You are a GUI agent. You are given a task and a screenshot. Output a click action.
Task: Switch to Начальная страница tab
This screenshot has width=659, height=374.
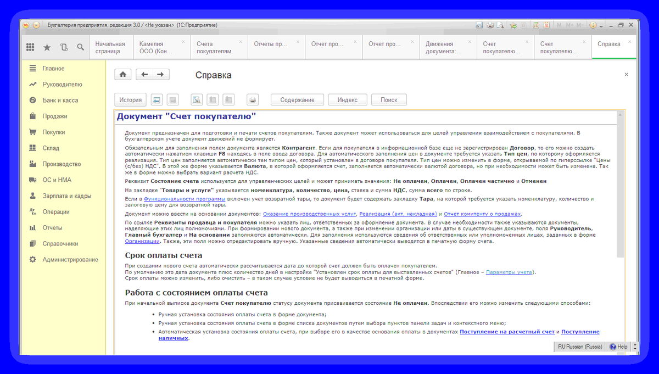(x=111, y=48)
